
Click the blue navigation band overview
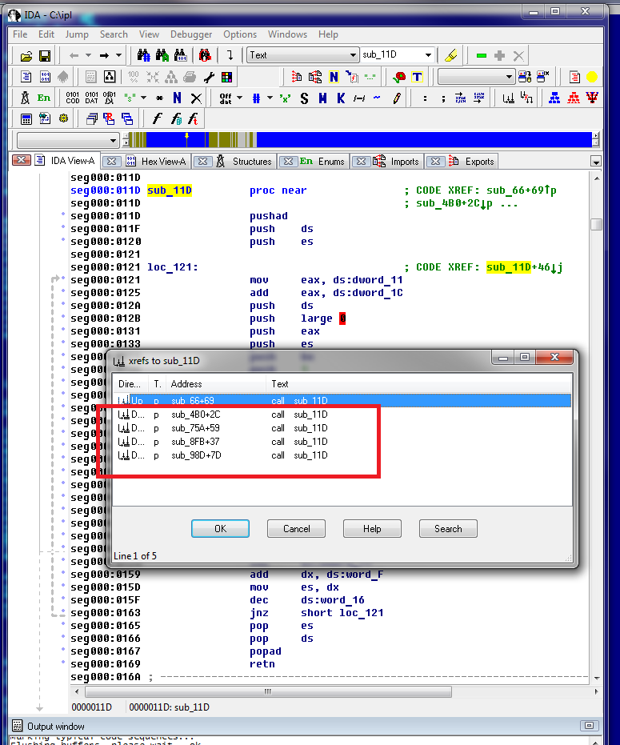tap(424, 139)
